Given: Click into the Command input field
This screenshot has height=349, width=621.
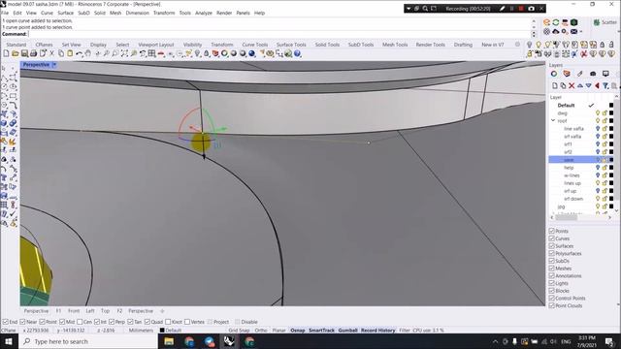Looking at the screenshot, I should [x=279, y=35].
